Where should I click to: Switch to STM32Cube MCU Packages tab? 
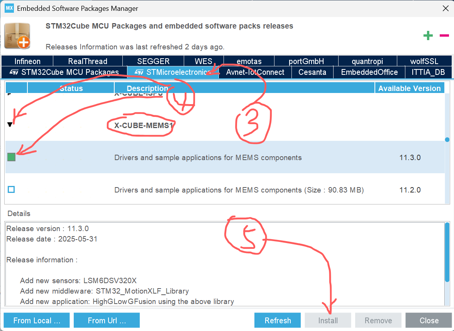(x=64, y=72)
